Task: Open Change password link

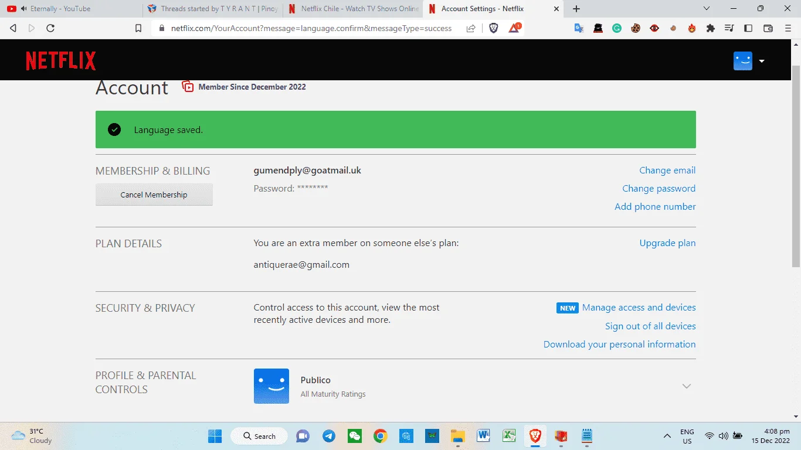Action: click(x=659, y=189)
